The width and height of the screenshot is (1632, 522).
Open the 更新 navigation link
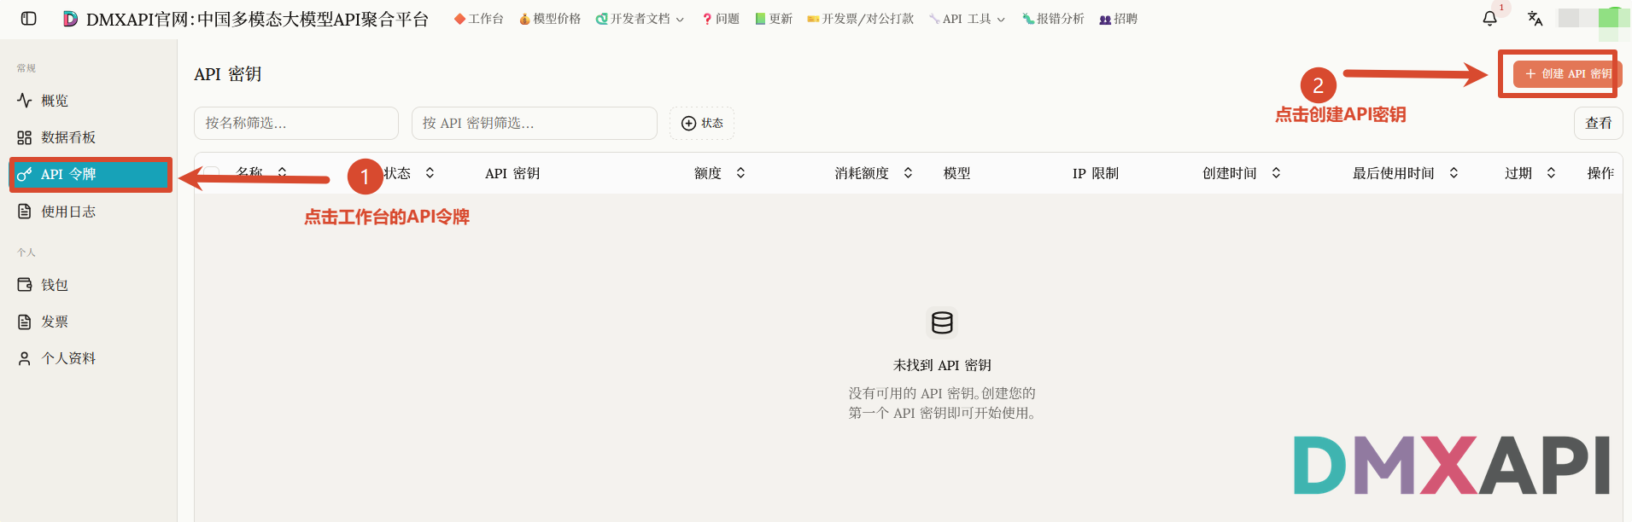[774, 19]
